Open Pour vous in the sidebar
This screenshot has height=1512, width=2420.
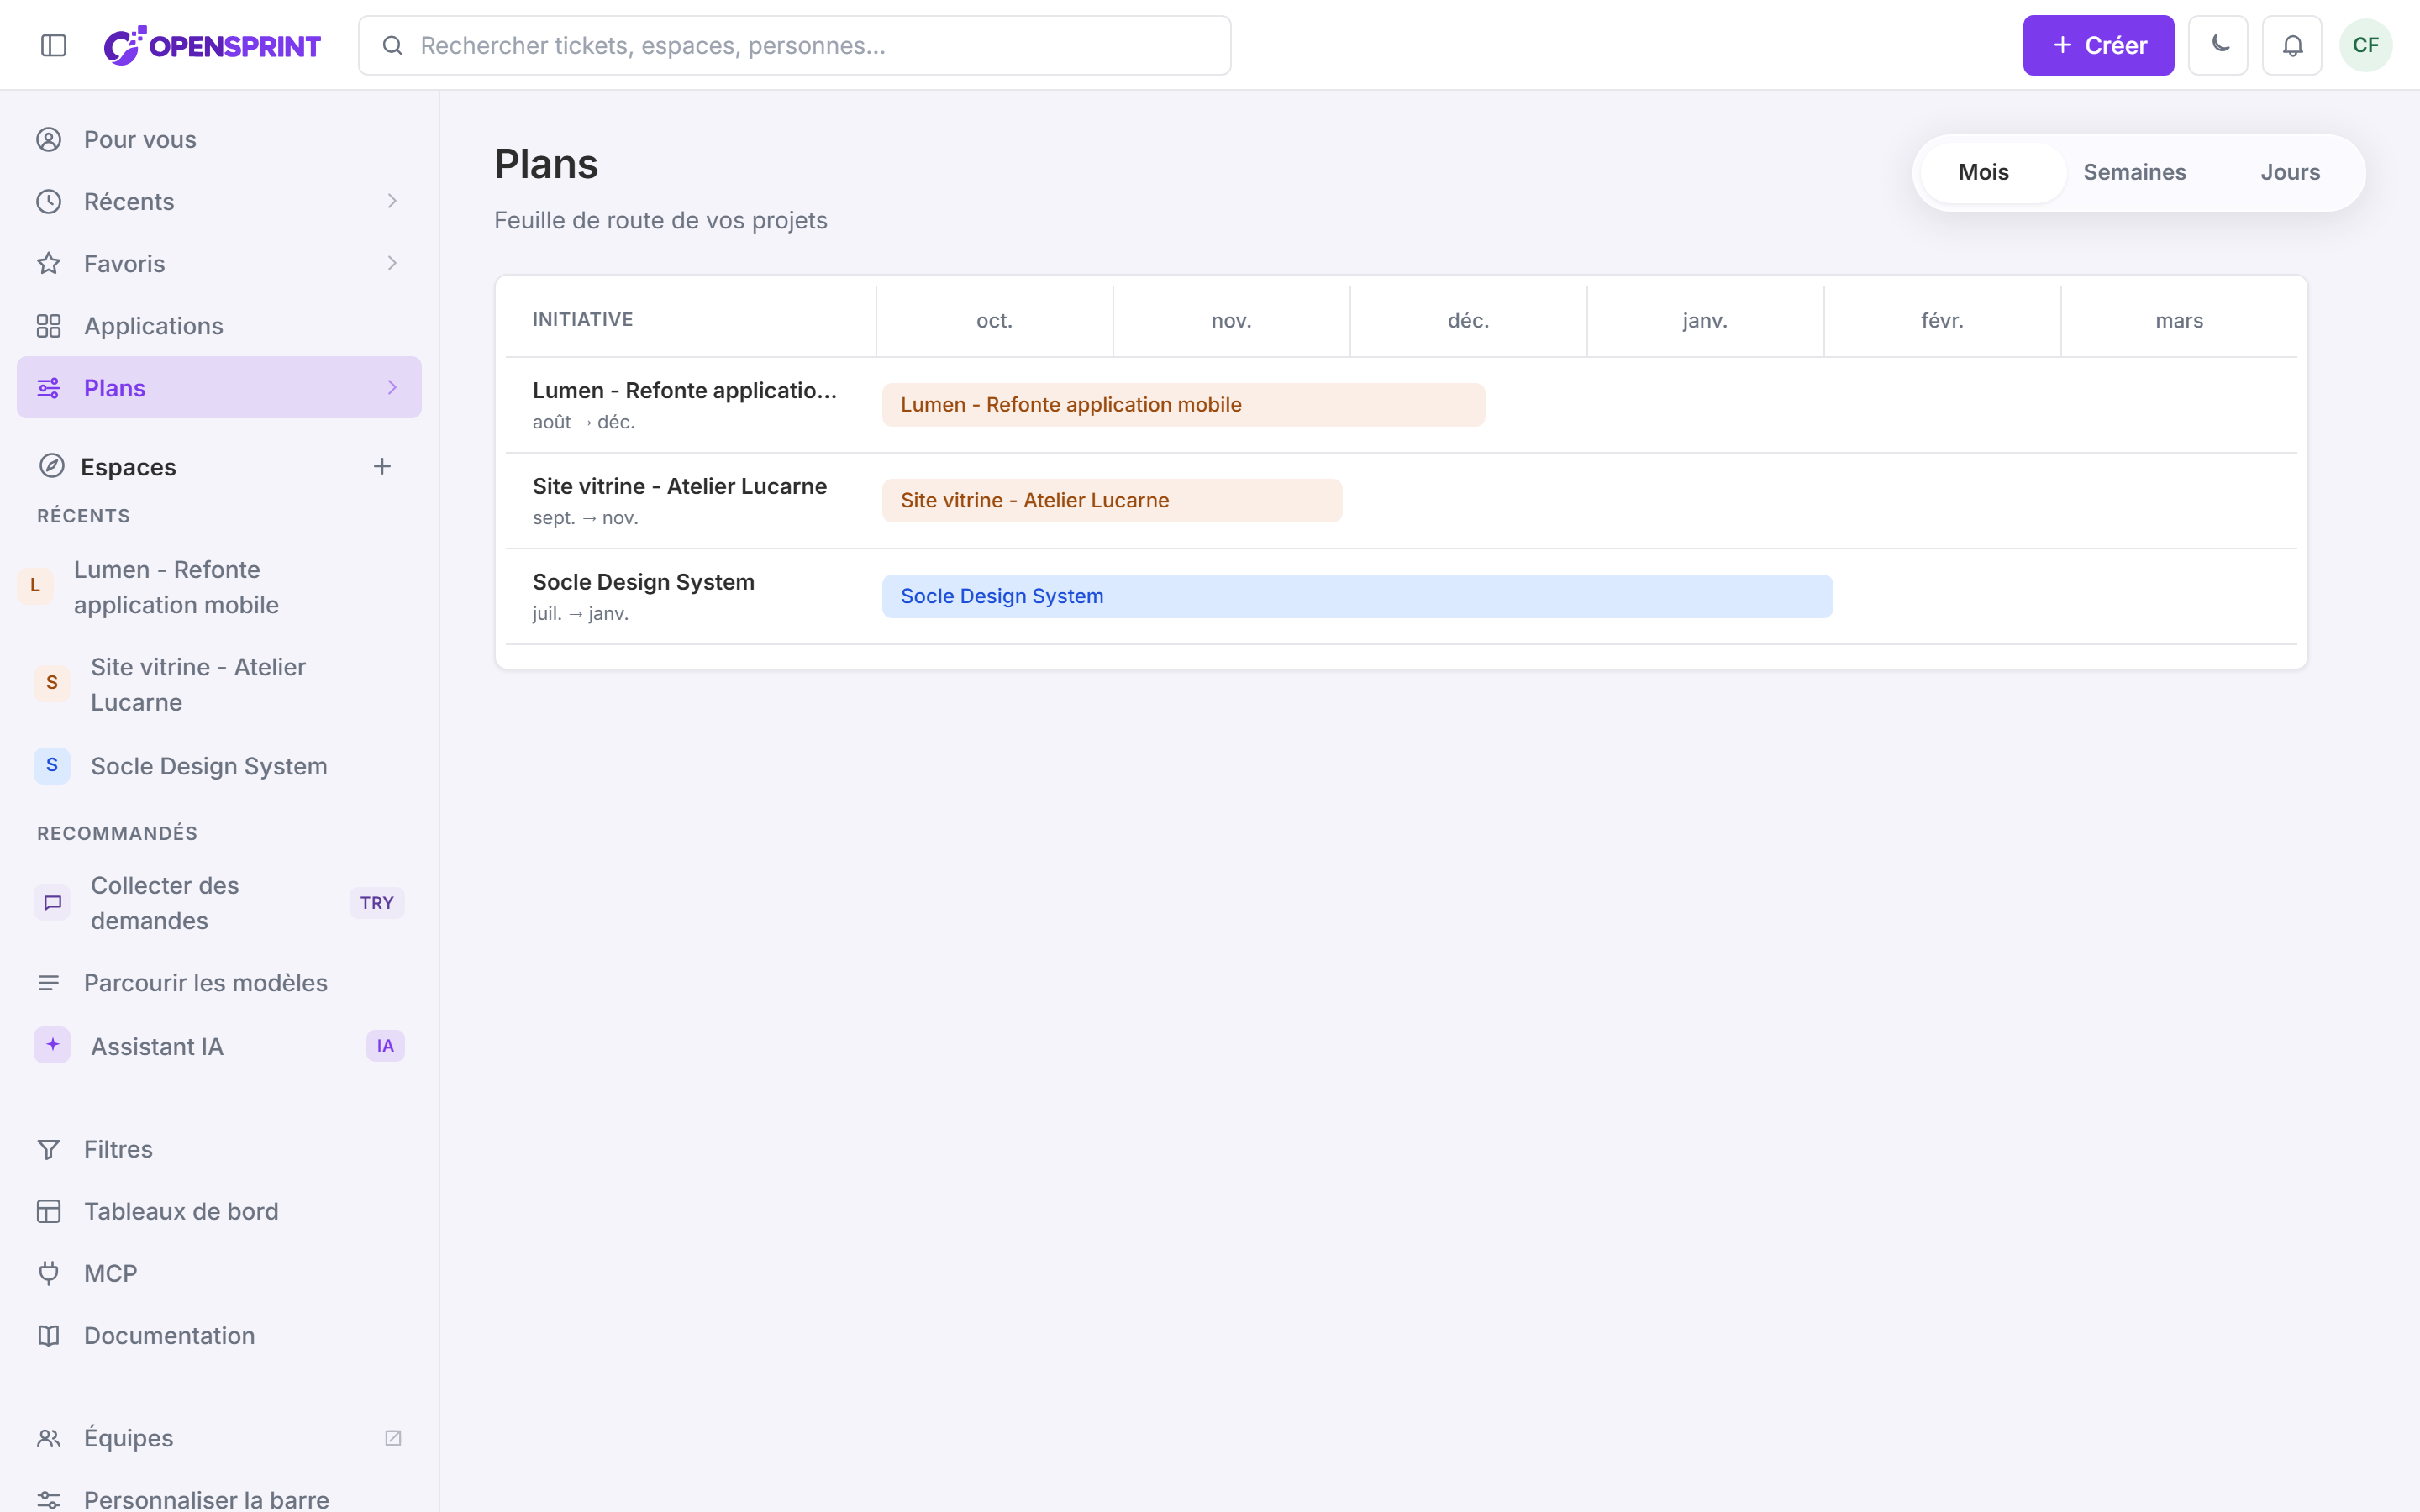(x=219, y=139)
